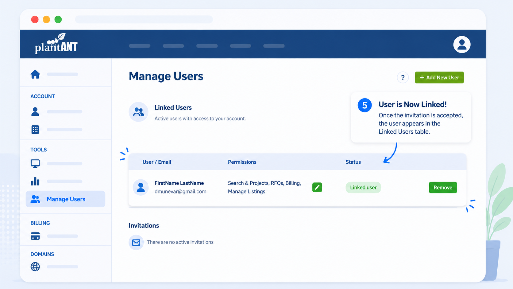Click the Permissions column header
The image size is (513, 289).
[242, 162]
